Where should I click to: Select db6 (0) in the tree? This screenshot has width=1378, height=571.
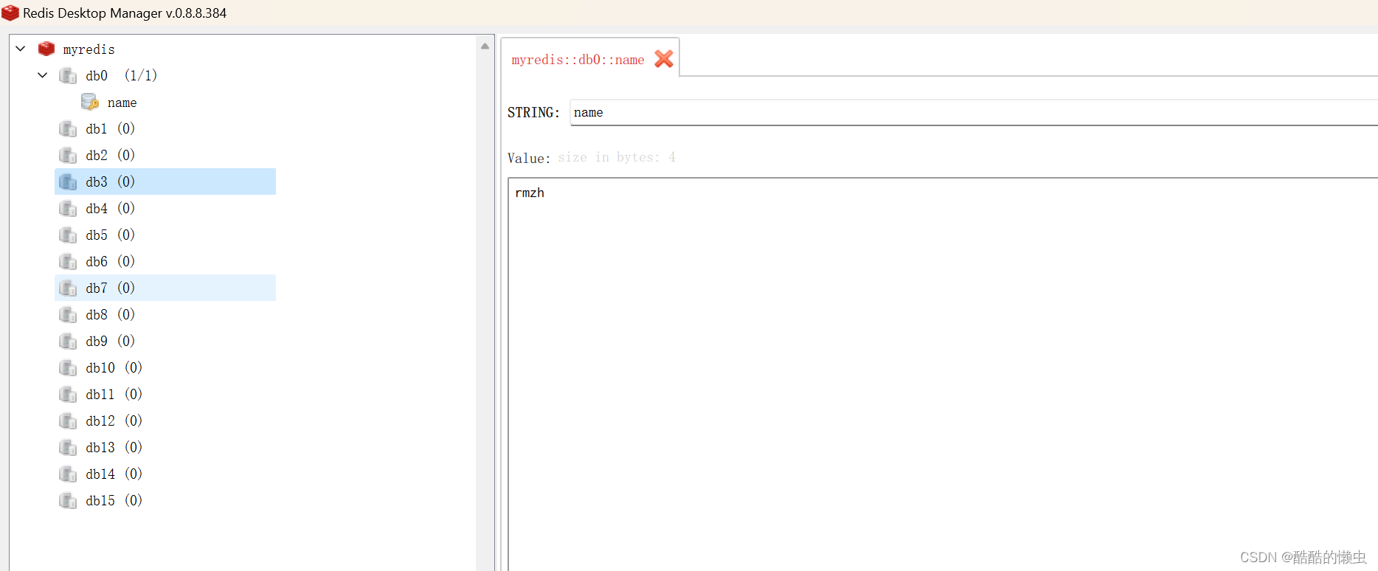110,261
